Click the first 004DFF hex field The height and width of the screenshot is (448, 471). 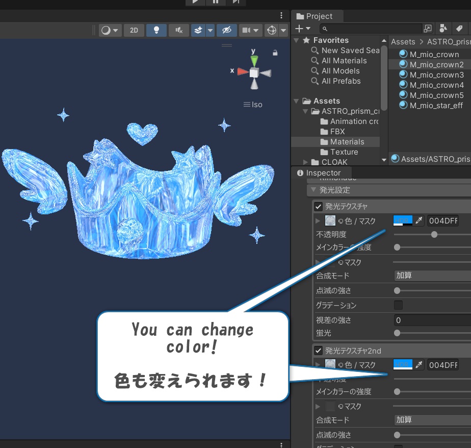(x=443, y=221)
